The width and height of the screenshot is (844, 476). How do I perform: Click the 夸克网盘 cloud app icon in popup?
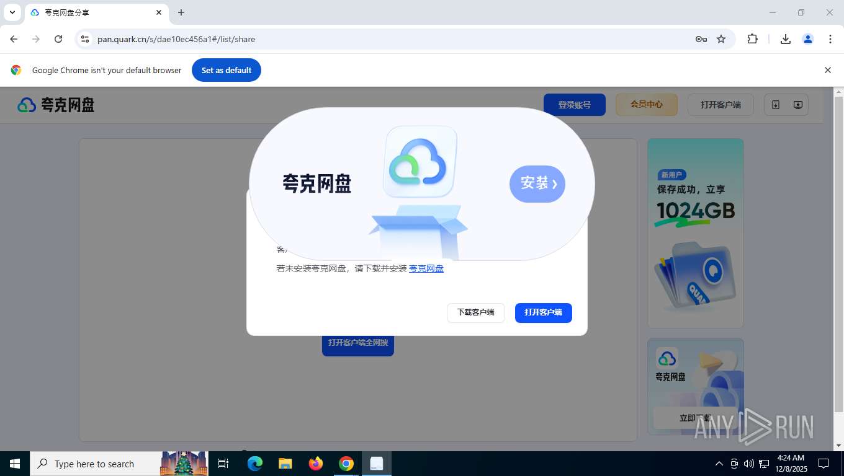[420, 162]
